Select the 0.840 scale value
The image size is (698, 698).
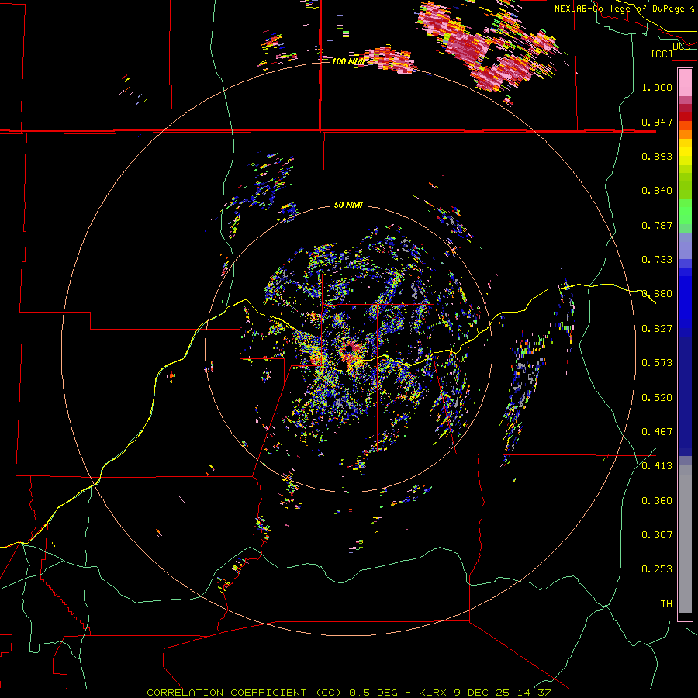[657, 191]
